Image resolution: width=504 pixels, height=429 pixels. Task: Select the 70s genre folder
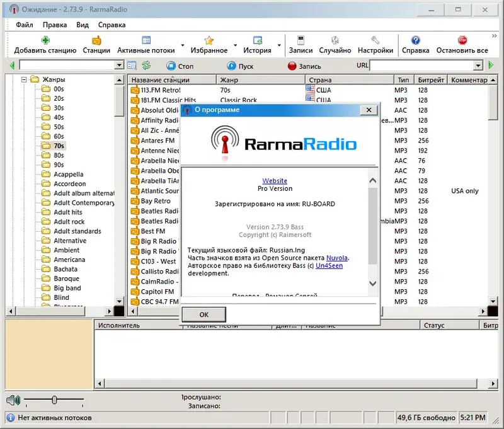[x=58, y=146]
